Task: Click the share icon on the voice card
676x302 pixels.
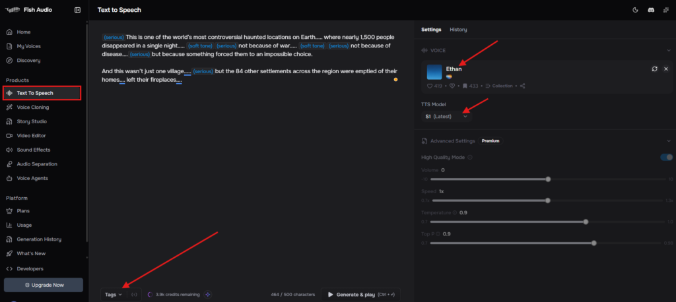Action: [x=522, y=86]
